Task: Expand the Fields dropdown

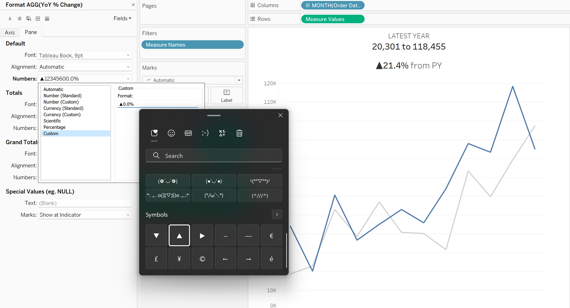Action: point(122,19)
